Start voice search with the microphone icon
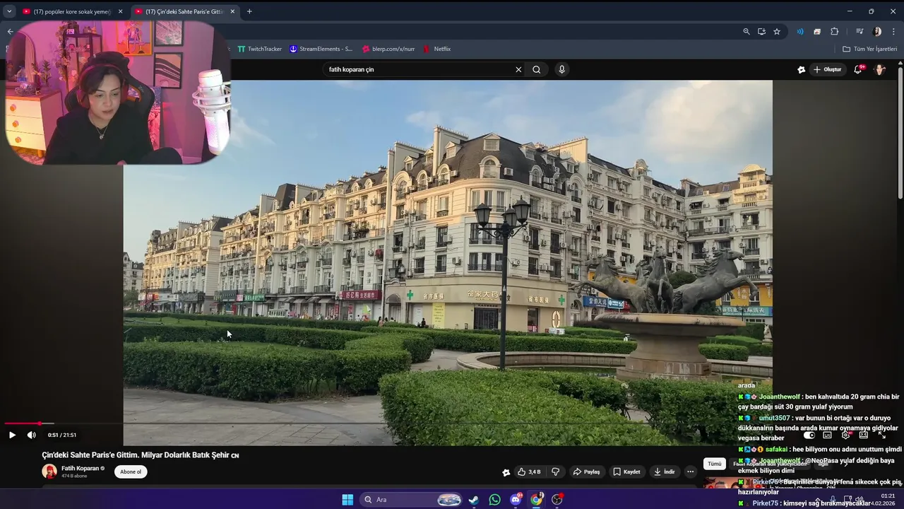The image size is (904, 509). pyautogui.click(x=561, y=69)
